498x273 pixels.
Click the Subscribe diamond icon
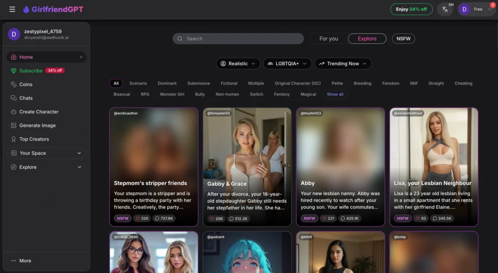pos(13,71)
